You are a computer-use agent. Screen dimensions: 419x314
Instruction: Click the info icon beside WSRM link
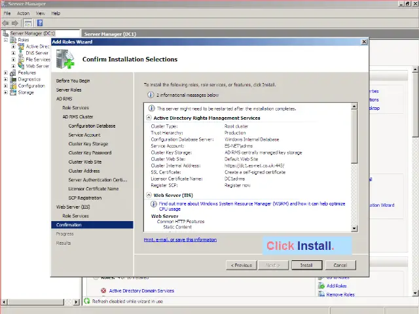(153, 204)
